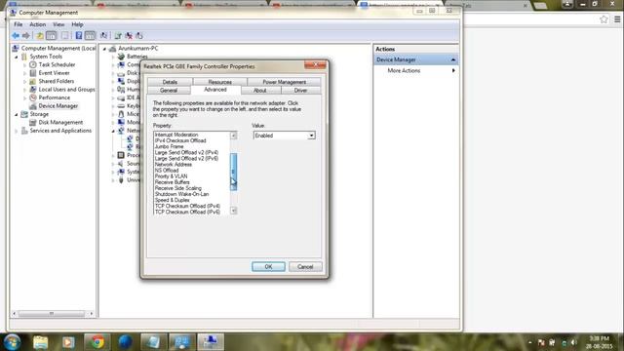The height and width of the screenshot is (351, 624).
Task: Select Task Scheduler in console tree
Action: coord(57,64)
